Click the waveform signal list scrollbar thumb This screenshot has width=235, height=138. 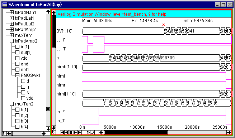point(54,32)
